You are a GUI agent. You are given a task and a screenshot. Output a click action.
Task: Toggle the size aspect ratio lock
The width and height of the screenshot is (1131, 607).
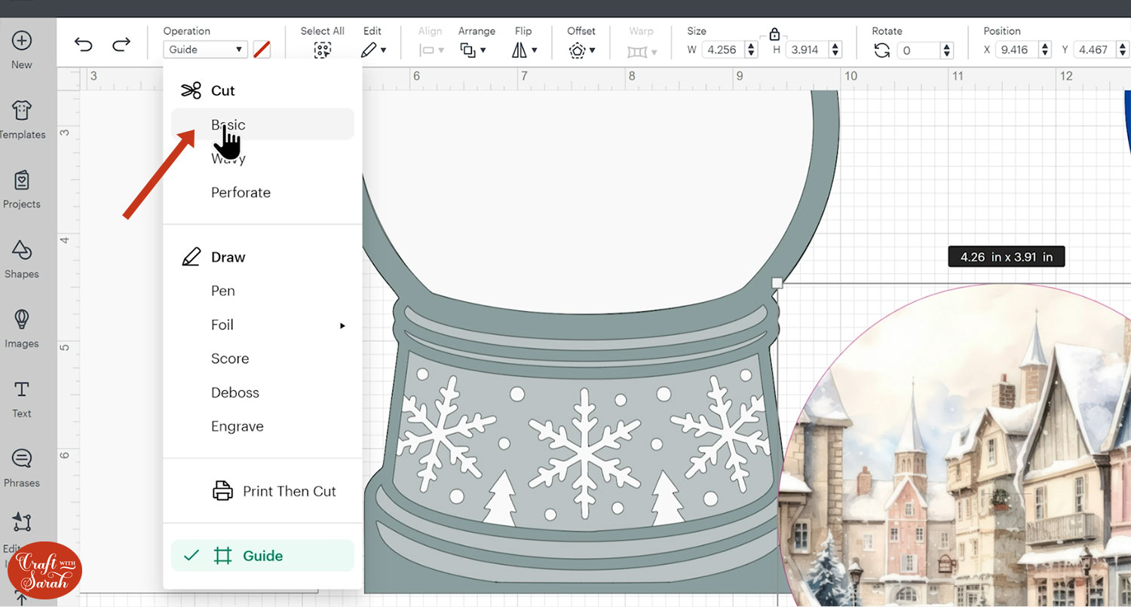click(774, 34)
